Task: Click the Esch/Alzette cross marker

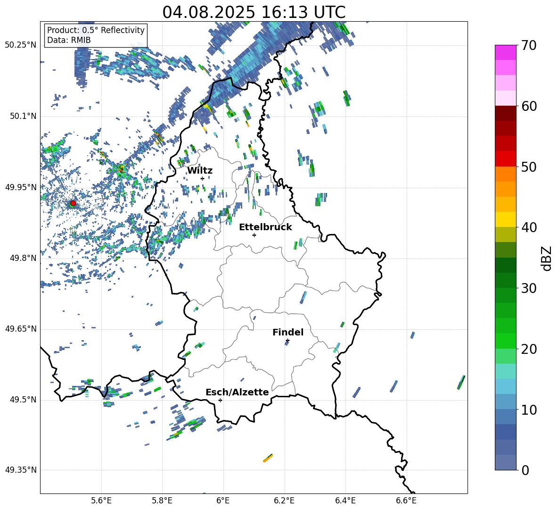Action: click(220, 400)
